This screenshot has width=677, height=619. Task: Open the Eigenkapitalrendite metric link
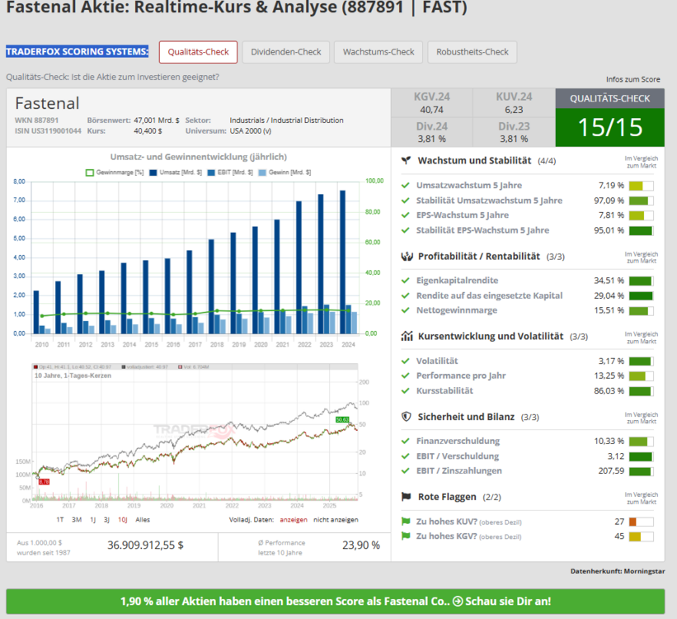tap(458, 281)
